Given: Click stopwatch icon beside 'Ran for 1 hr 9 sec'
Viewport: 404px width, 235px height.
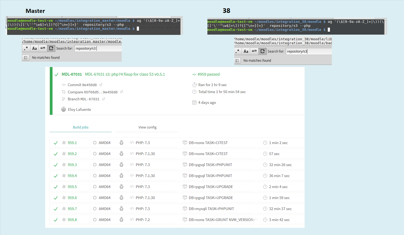Looking at the screenshot, I should [194, 85].
